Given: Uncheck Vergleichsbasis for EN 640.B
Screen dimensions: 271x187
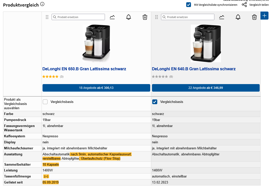Looking at the screenshot, I should (155, 102).
